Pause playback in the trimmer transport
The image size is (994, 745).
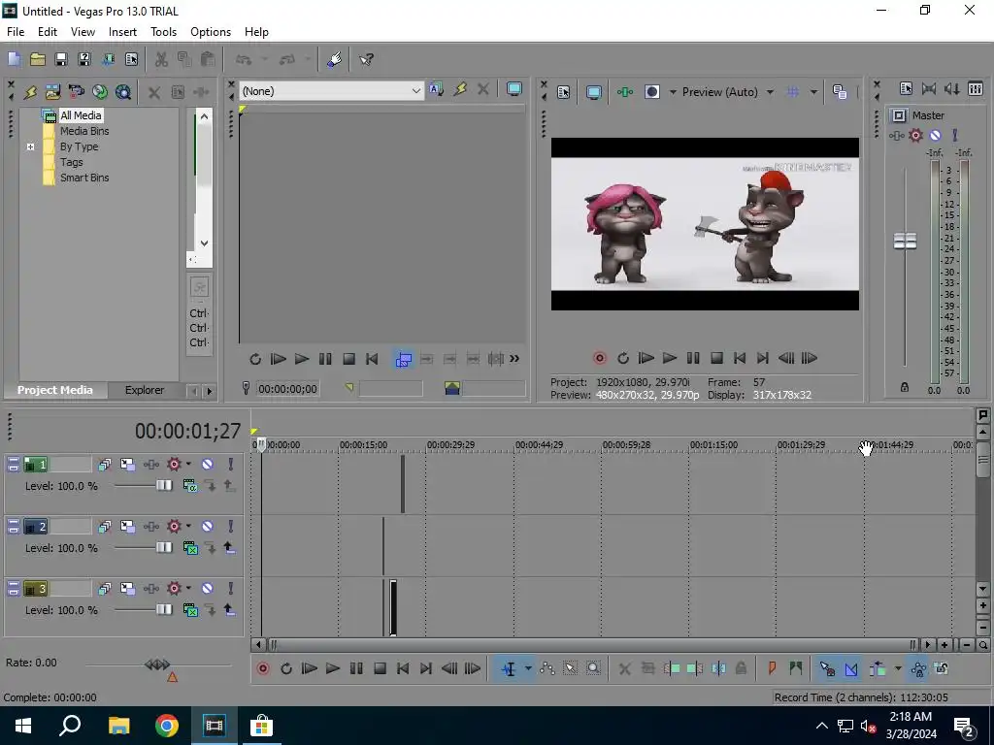click(x=325, y=359)
